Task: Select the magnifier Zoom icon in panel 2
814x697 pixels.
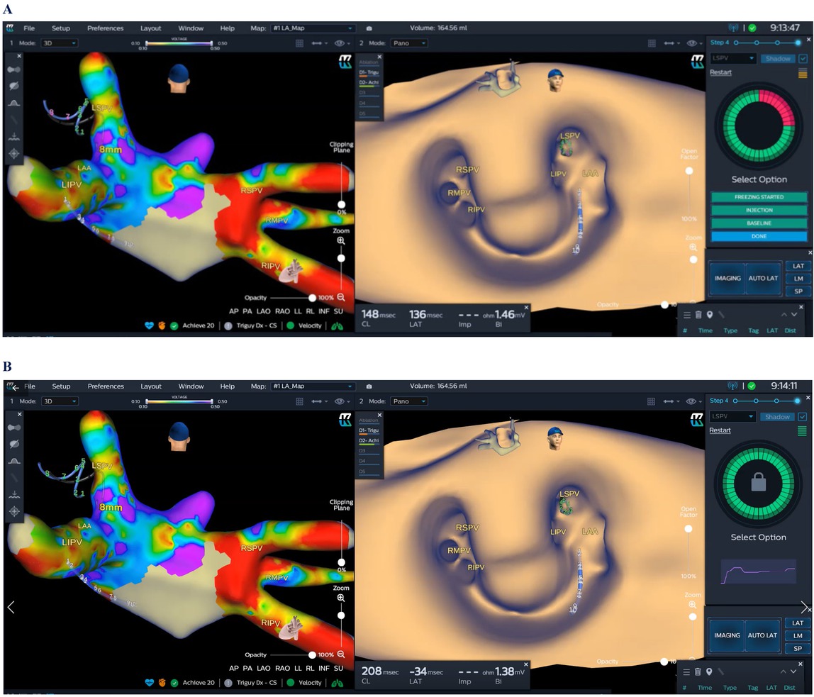Action: (x=693, y=247)
